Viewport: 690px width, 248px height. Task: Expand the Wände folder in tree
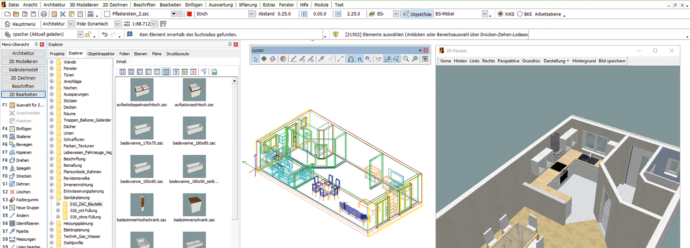click(52, 62)
